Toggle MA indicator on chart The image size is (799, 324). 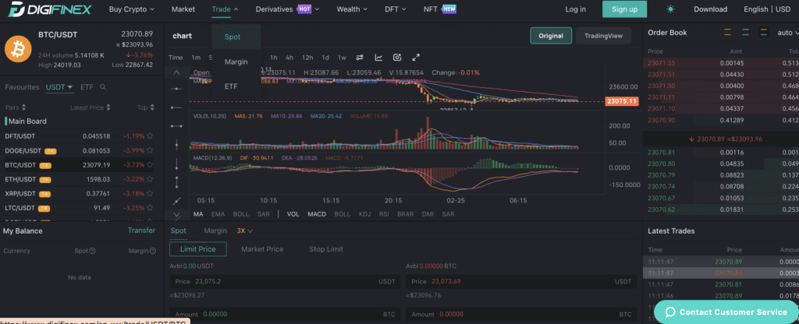tap(197, 214)
